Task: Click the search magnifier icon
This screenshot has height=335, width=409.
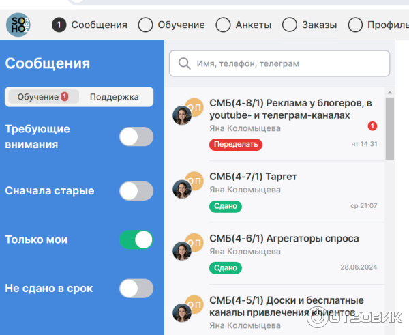Action: (183, 63)
